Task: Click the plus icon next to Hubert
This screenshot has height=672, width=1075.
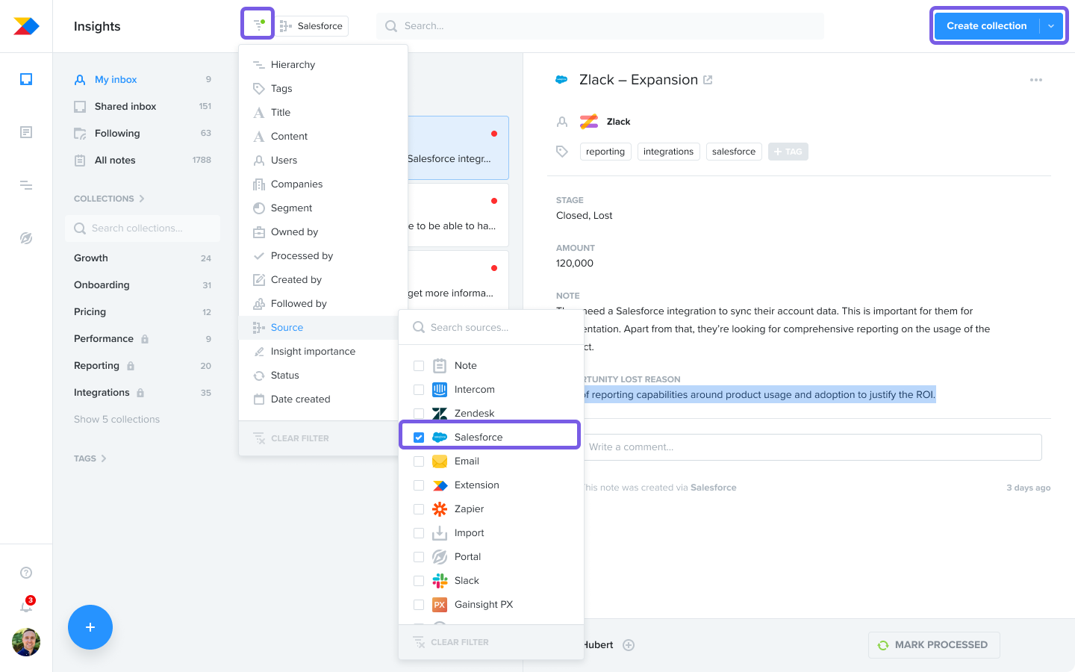Action: point(629,645)
